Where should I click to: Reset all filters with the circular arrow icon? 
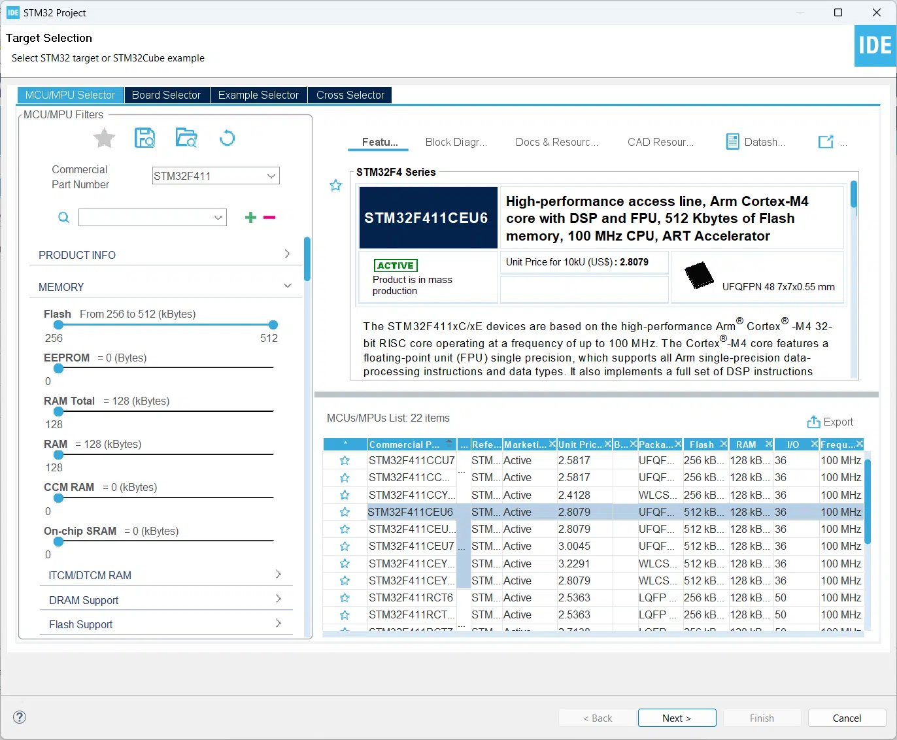(227, 138)
